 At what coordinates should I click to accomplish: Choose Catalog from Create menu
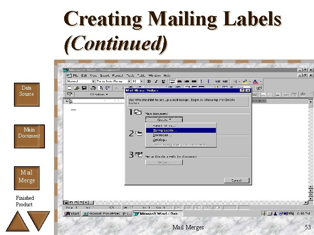point(181,140)
